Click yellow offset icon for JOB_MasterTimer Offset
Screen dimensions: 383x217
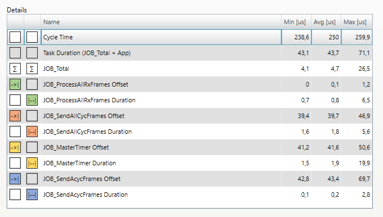[15, 147]
